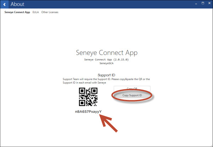Click the Copy Support ID button

click(x=132, y=95)
